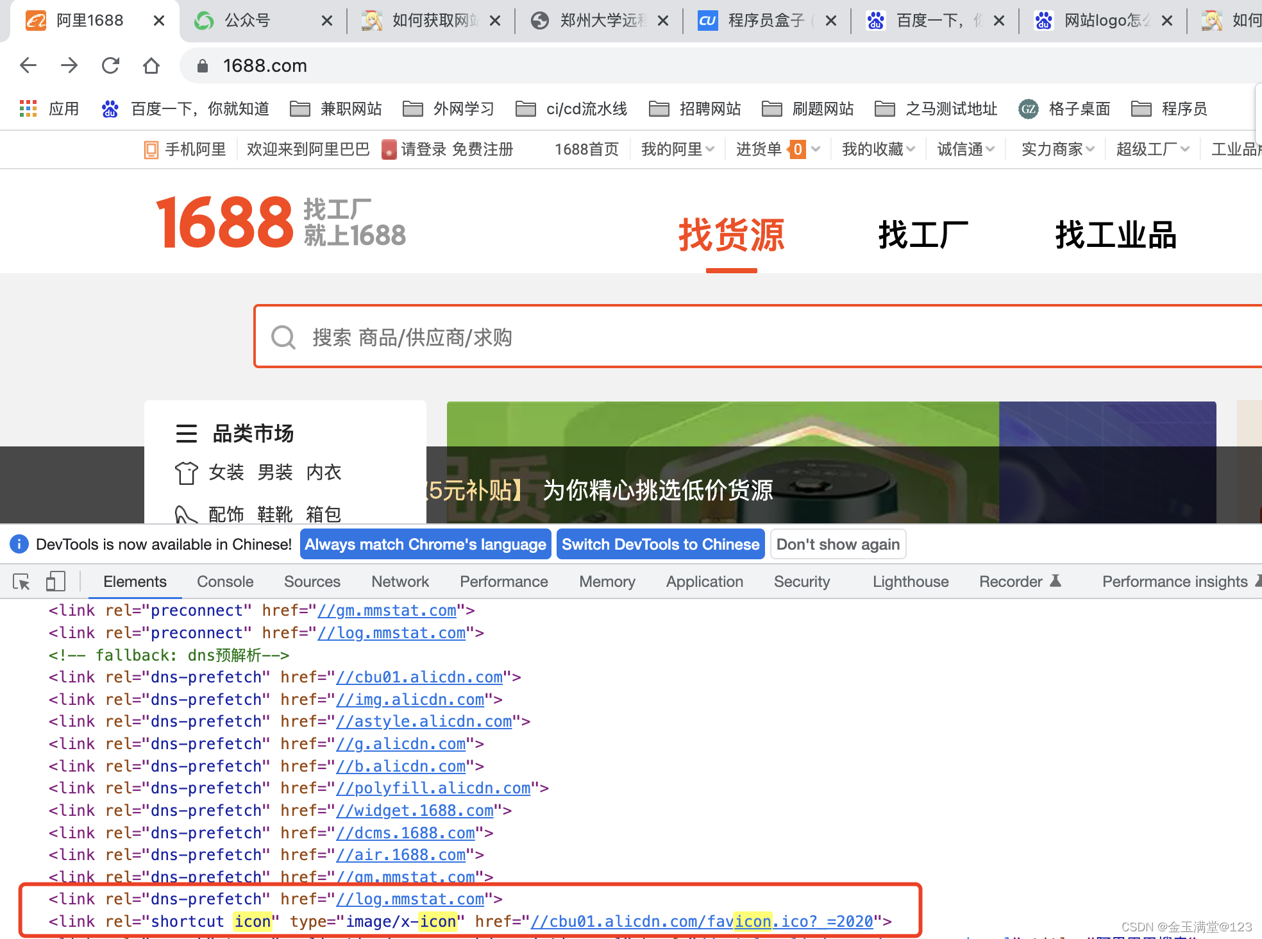This screenshot has width=1262, height=939.
Task: Expand the 实力商家 dropdown
Action: 1058,149
